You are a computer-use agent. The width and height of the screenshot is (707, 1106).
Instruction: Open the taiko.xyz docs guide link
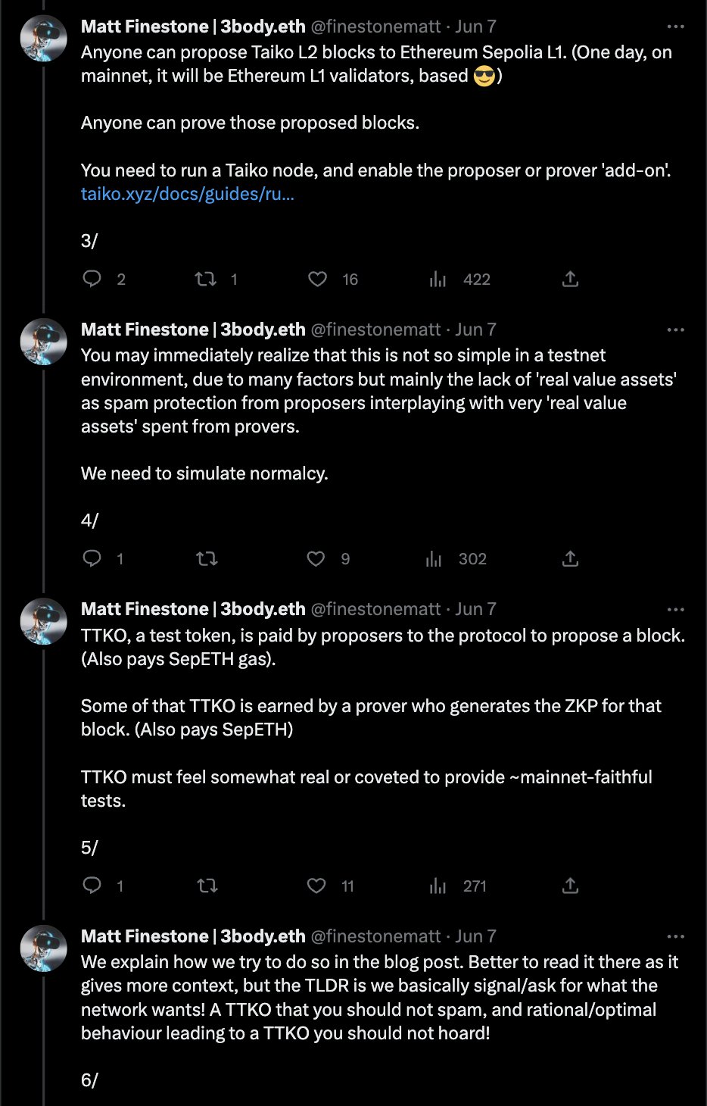(187, 194)
